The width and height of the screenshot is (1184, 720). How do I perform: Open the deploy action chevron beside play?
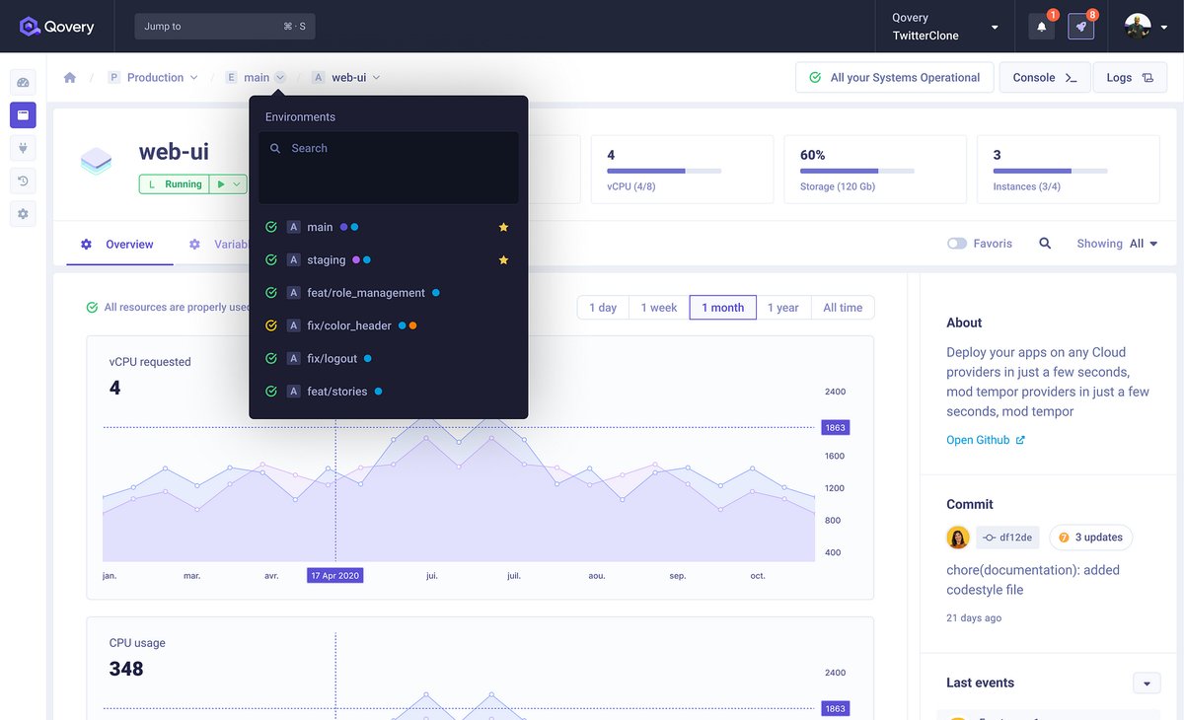pos(237,184)
